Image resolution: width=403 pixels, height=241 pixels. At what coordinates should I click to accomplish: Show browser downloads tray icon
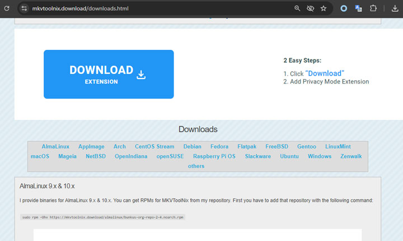395,8
